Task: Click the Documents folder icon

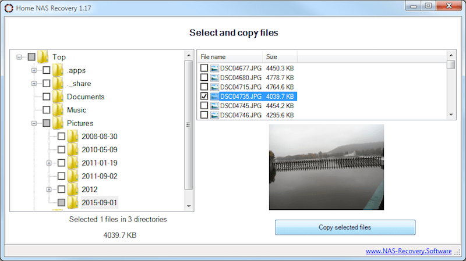Action: (58, 97)
